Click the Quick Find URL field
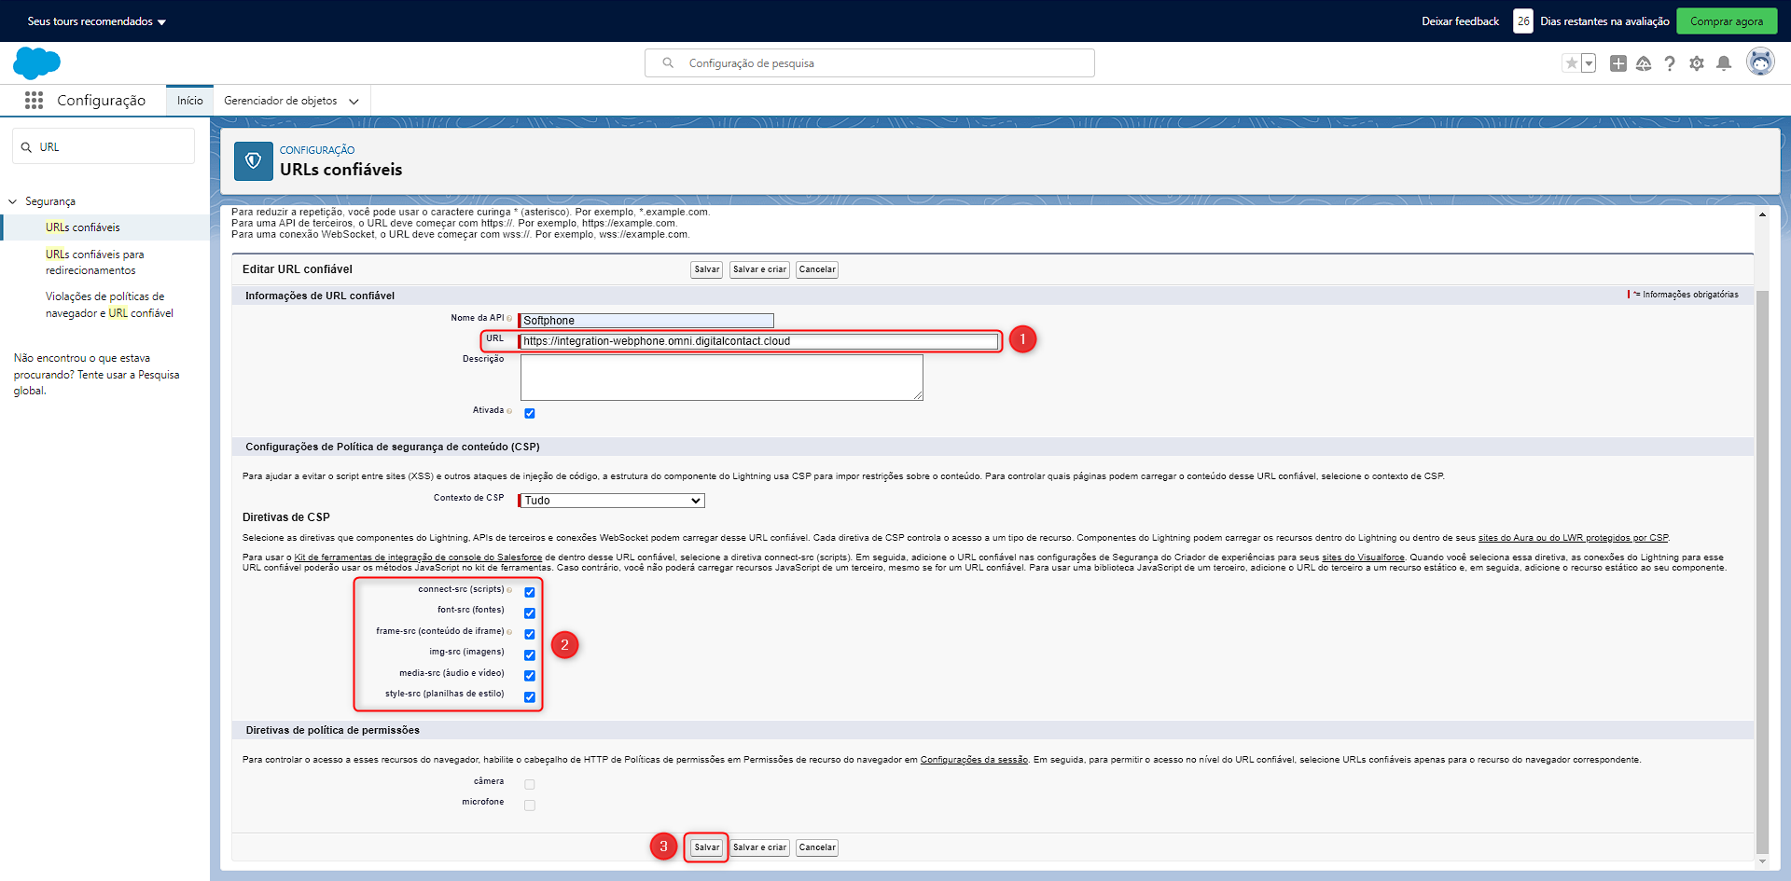This screenshot has width=1791, height=881. pos(104,146)
